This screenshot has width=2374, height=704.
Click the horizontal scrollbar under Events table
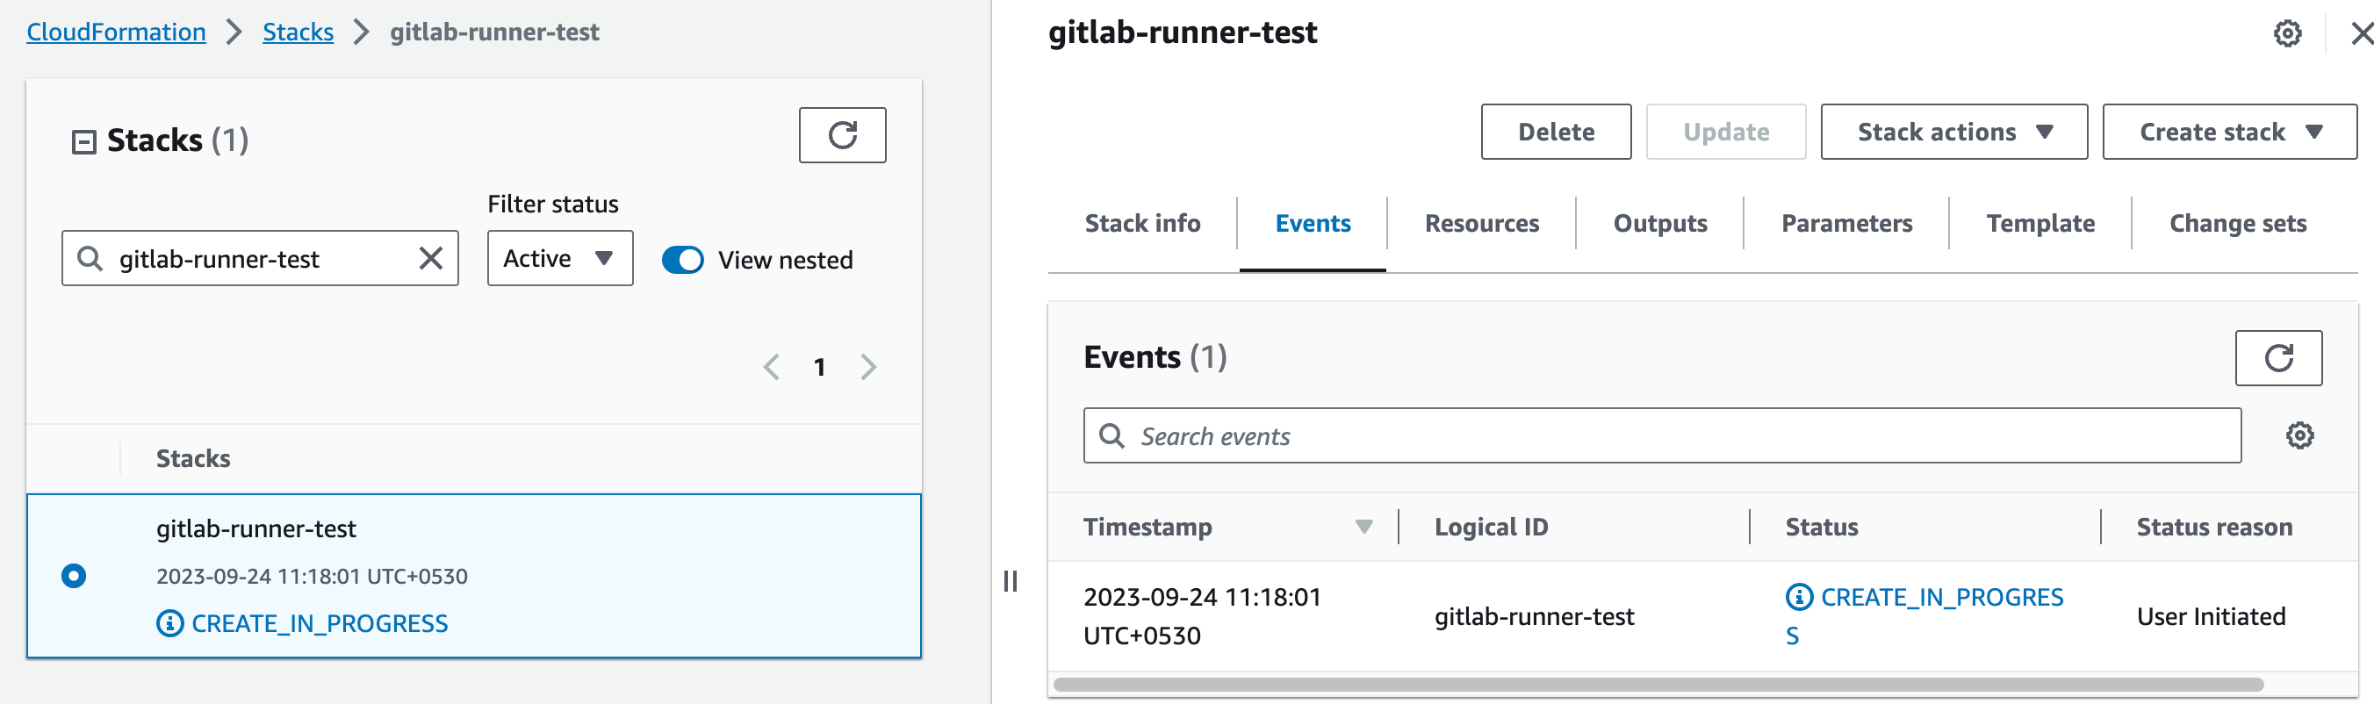click(x=1658, y=685)
